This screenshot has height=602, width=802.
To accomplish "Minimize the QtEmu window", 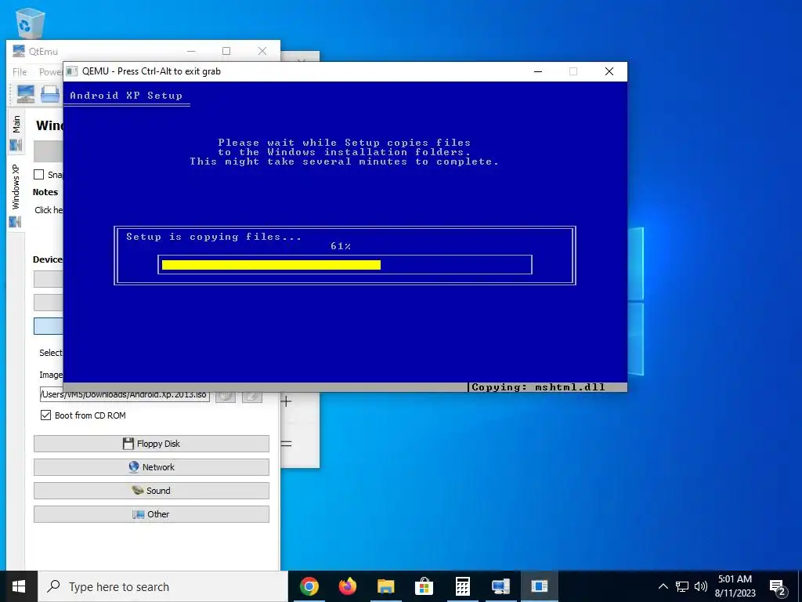I will [x=191, y=51].
